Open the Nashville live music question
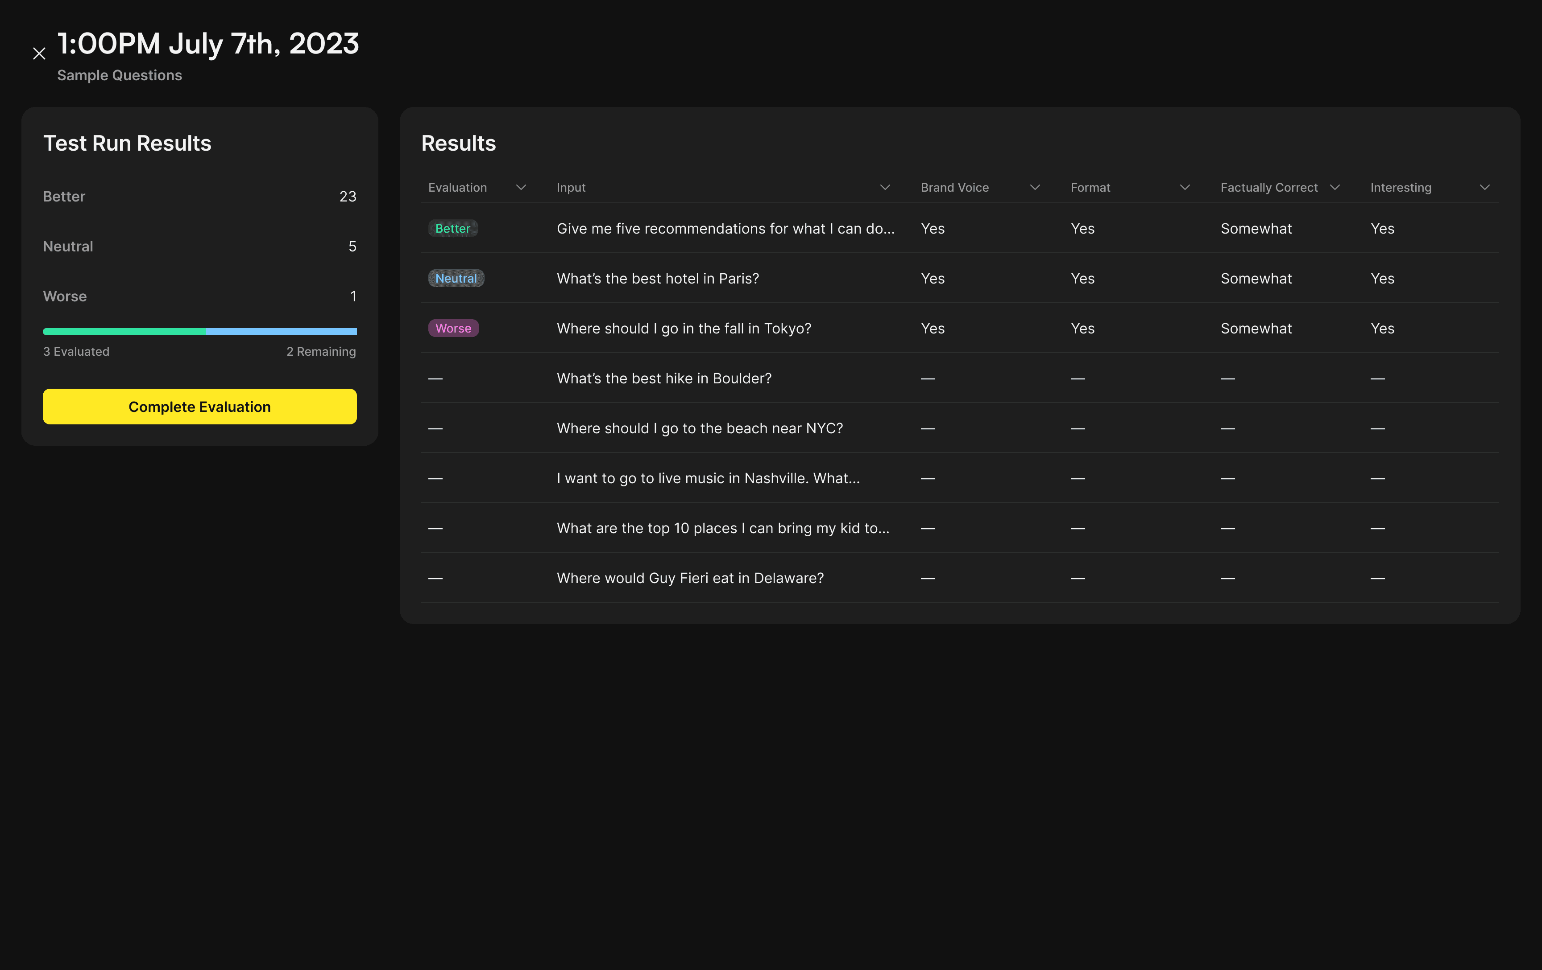The width and height of the screenshot is (1542, 970). point(708,478)
